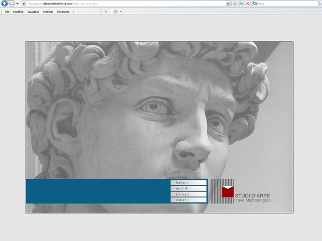Click the red Studi d'Arte logo
322x241 pixels.
point(228,192)
